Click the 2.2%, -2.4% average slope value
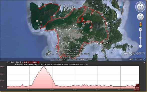This screenshot has width=147, height=92. click(x=84, y=64)
